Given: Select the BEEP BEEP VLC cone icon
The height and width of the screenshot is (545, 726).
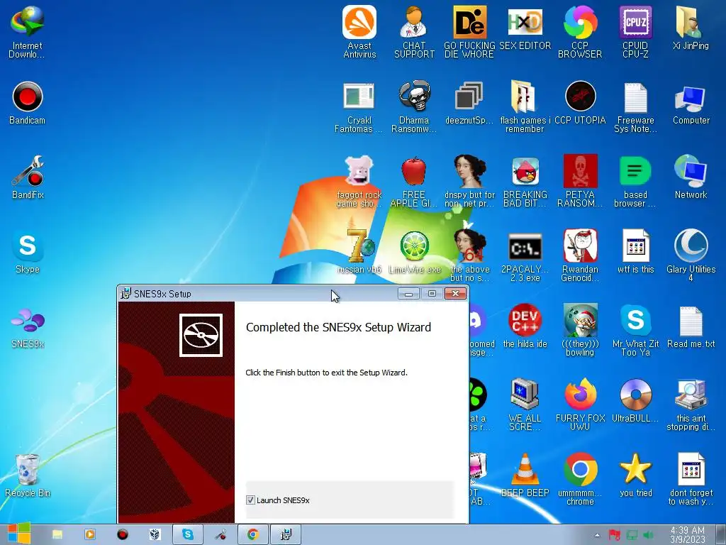Looking at the screenshot, I should pyautogui.click(x=525, y=476).
